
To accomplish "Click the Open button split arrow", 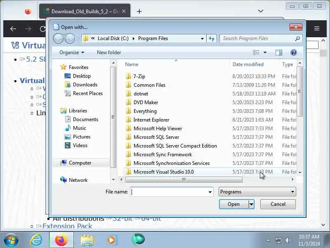I will [251, 204].
